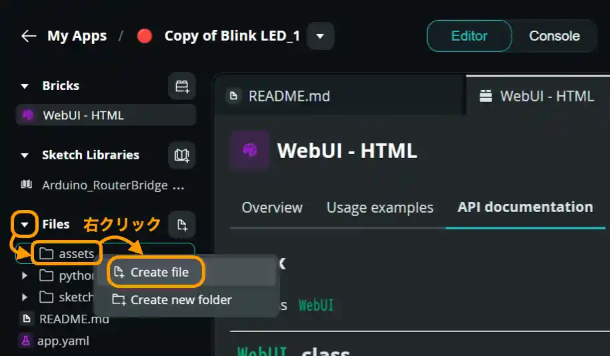This screenshot has width=610, height=356.
Task: Collapse the Files section
Action: (x=25, y=225)
